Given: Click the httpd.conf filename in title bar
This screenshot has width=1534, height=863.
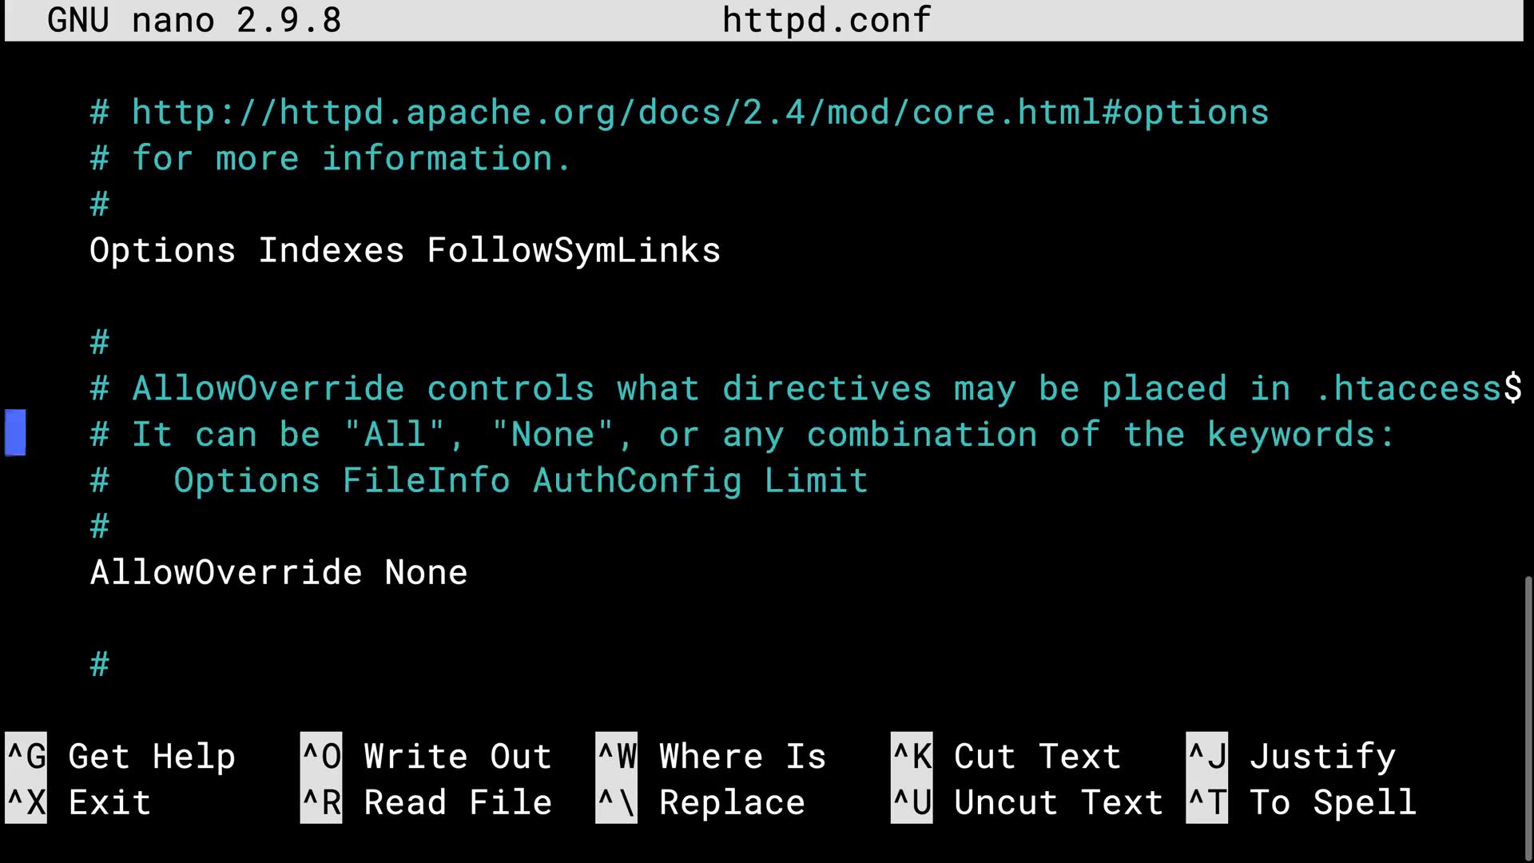Looking at the screenshot, I should click(826, 20).
